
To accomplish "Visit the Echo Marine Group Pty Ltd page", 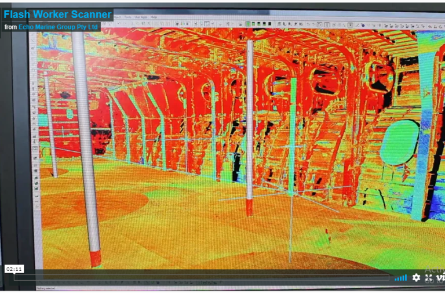I will coord(59,27).
